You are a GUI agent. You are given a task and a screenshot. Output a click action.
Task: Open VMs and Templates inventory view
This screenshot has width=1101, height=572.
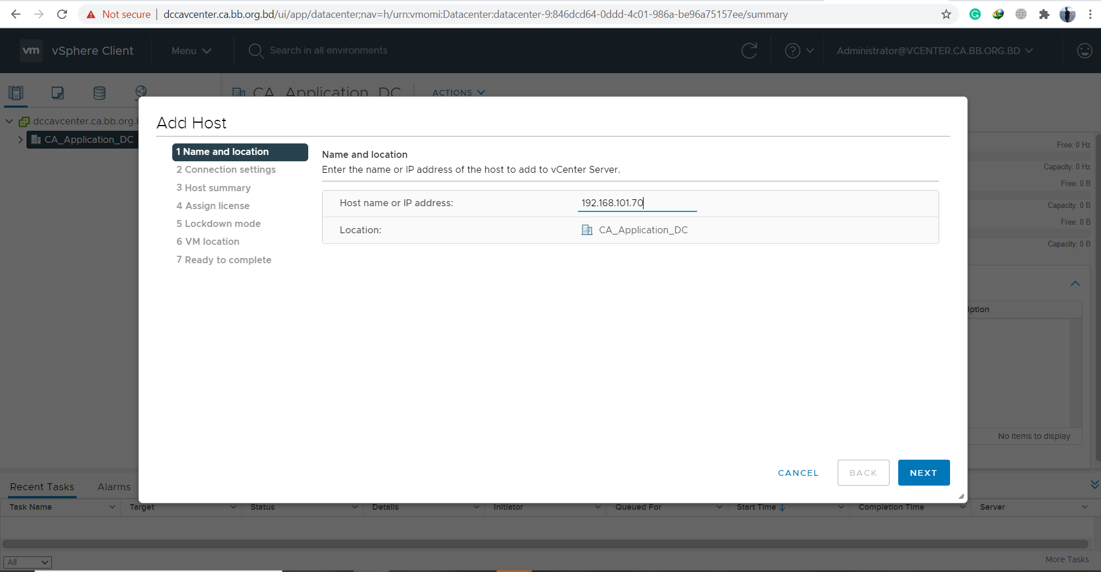click(58, 93)
